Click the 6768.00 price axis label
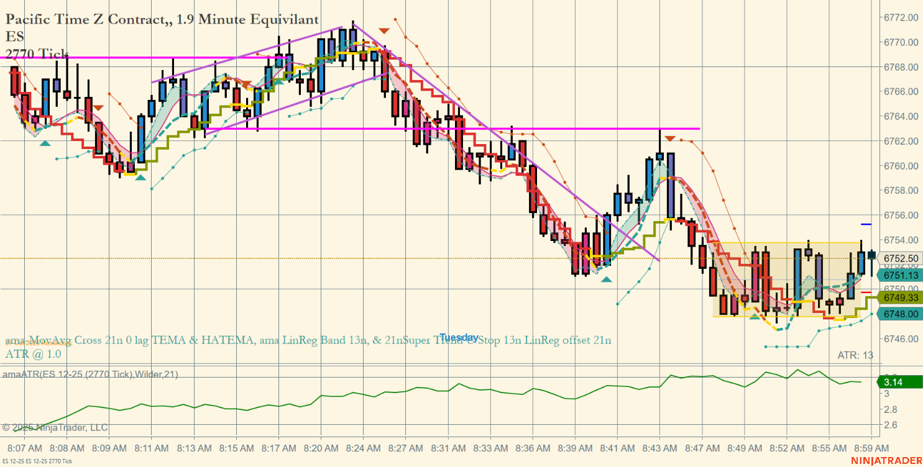The width and height of the screenshot is (923, 467). coord(902,67)
